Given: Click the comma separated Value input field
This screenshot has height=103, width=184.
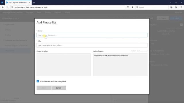Looking at the screenshot, I should tap(92, 45).
